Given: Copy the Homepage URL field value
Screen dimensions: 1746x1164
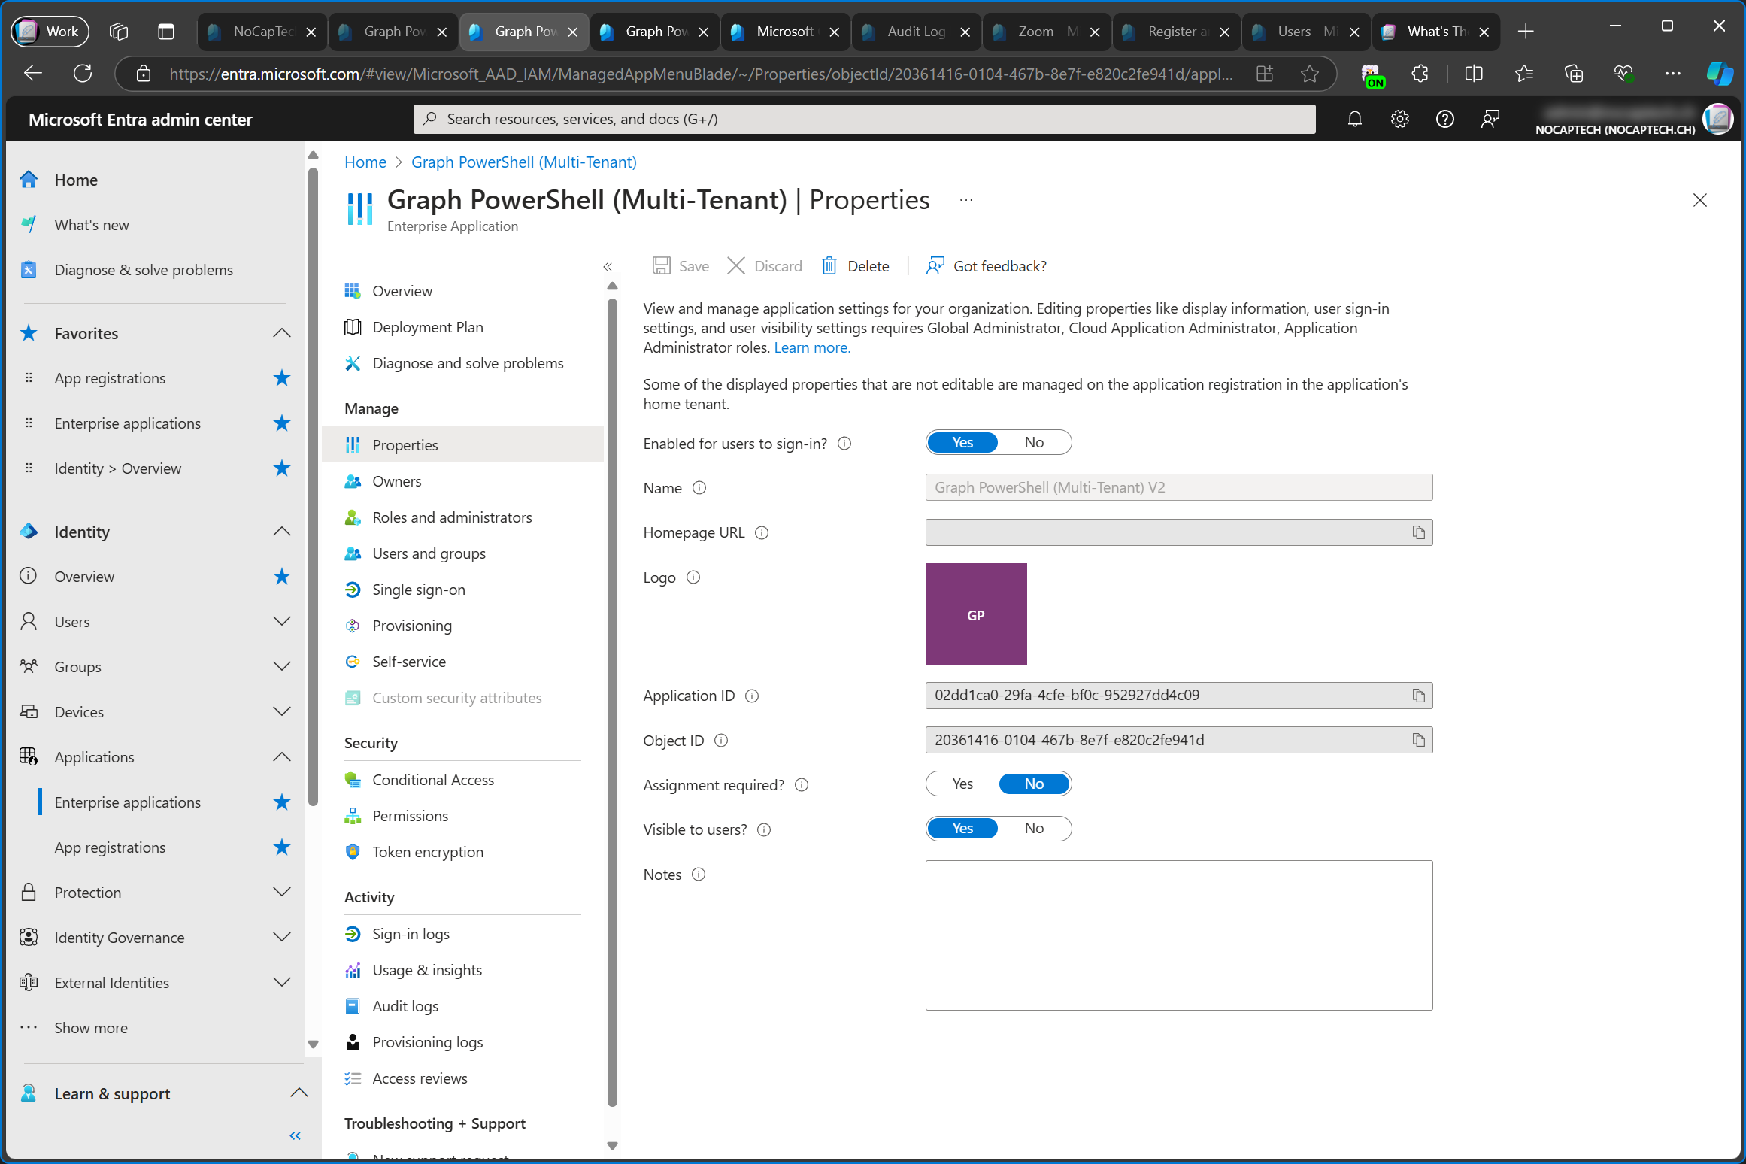Looking at the screenshot, I should [1418, 532].
